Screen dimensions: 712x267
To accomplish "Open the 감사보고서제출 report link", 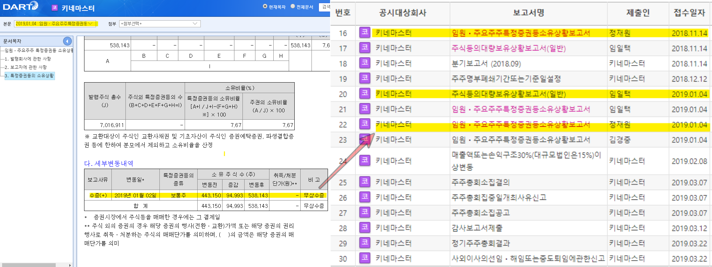I will 477,228.
